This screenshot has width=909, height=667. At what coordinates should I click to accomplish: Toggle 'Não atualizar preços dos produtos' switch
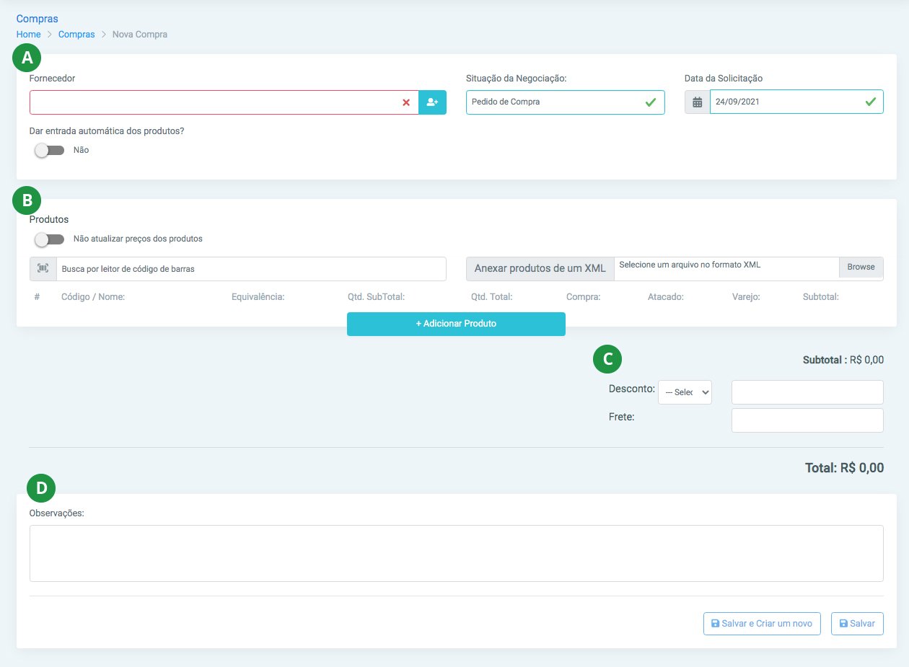(x=50, y=239)
